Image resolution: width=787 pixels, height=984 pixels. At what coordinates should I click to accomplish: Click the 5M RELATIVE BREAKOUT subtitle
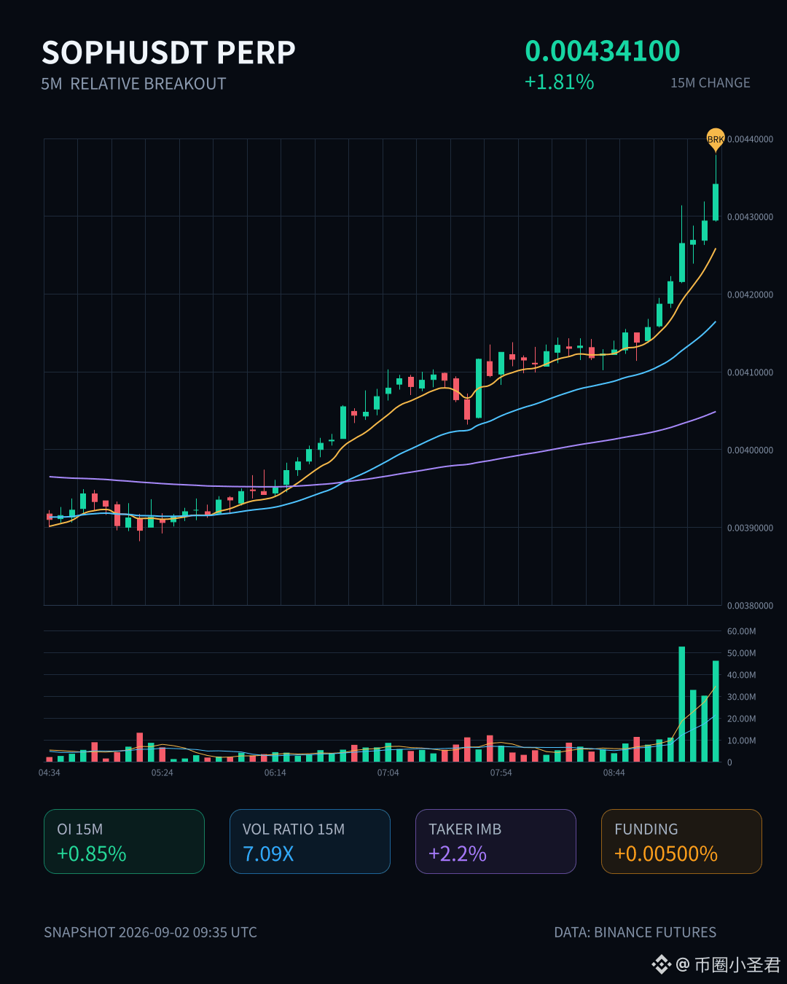click(133, 84)
